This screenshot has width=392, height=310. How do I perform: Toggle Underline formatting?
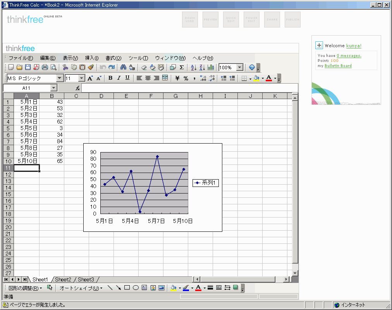pos(127,78)
